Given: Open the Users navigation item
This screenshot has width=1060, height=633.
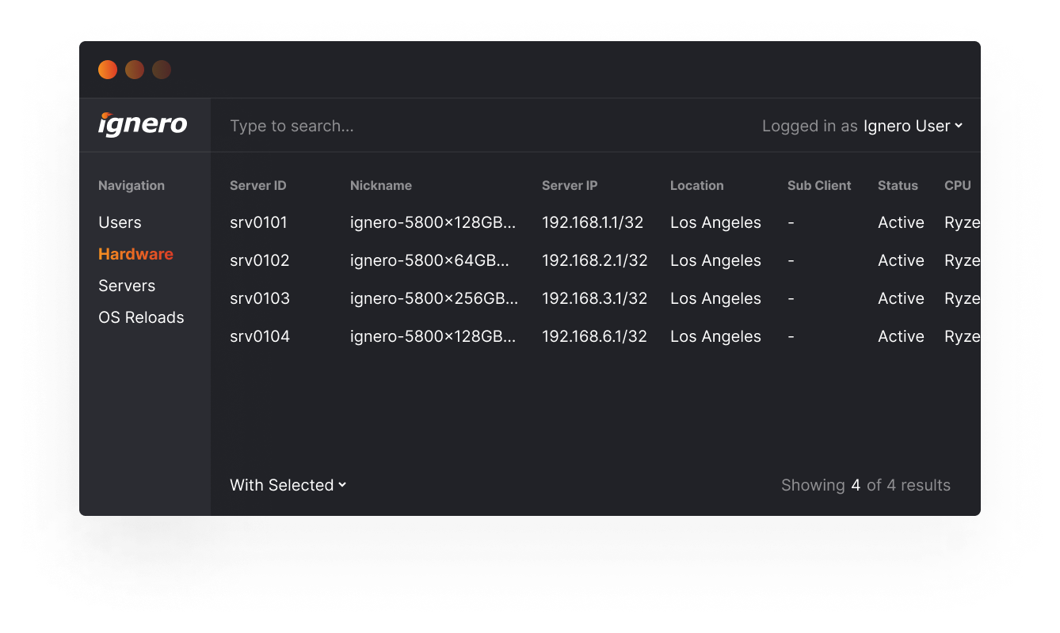Looking at the screenshot, I should (x=120, y=222).
